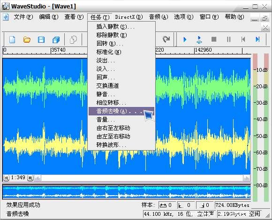Image resolution: width=272 pixels, height=220 pixels.
Task: Select 由右至左移动 menu entry
Action: click(121, 128)
